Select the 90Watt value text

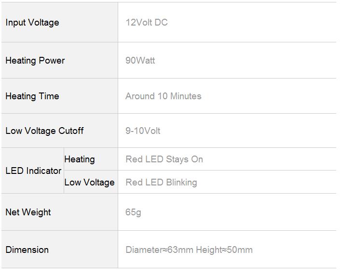pos(140,60)
